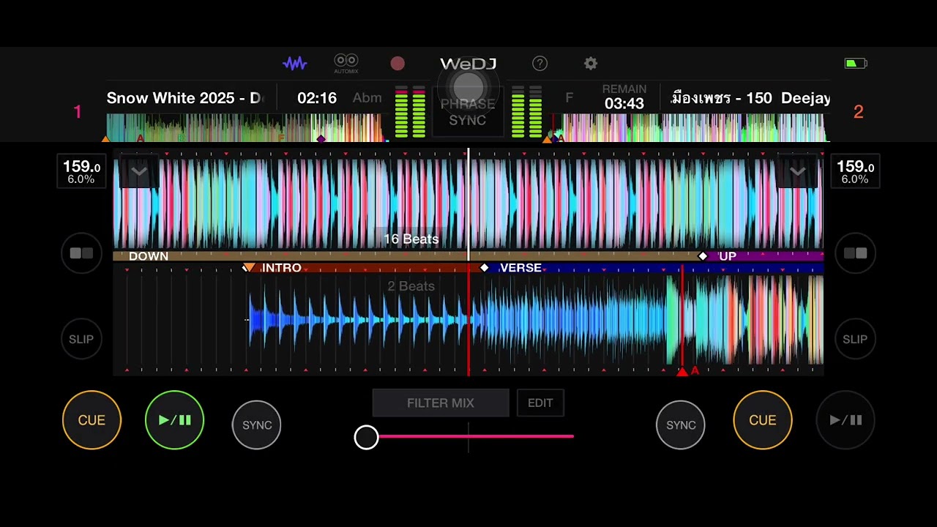
Task: Open the help question mark icon
Action: 540,64
